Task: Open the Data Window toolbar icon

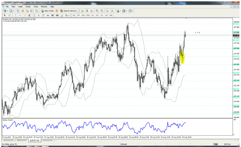Action: [x=23, y=11]
